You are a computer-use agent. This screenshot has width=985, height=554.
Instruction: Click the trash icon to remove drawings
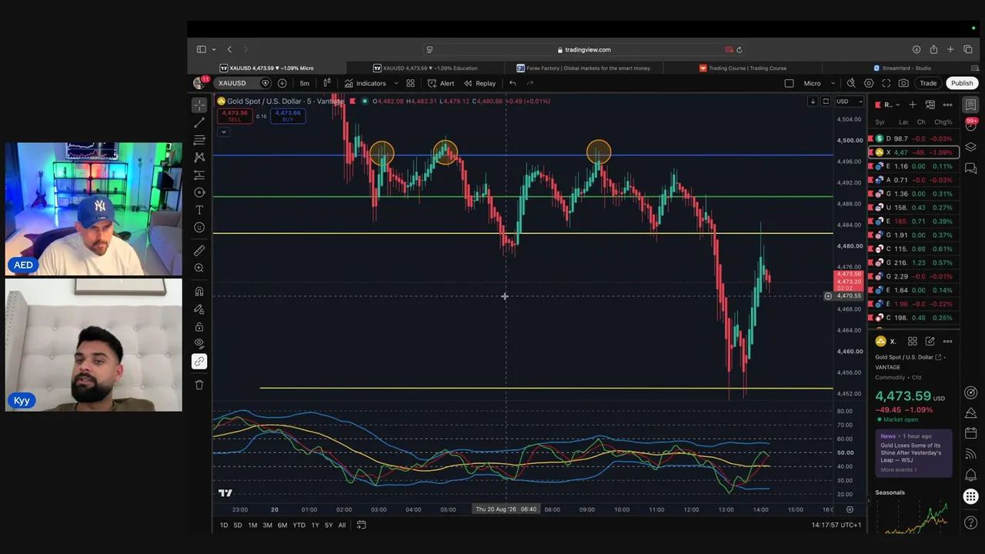point(199,385)
